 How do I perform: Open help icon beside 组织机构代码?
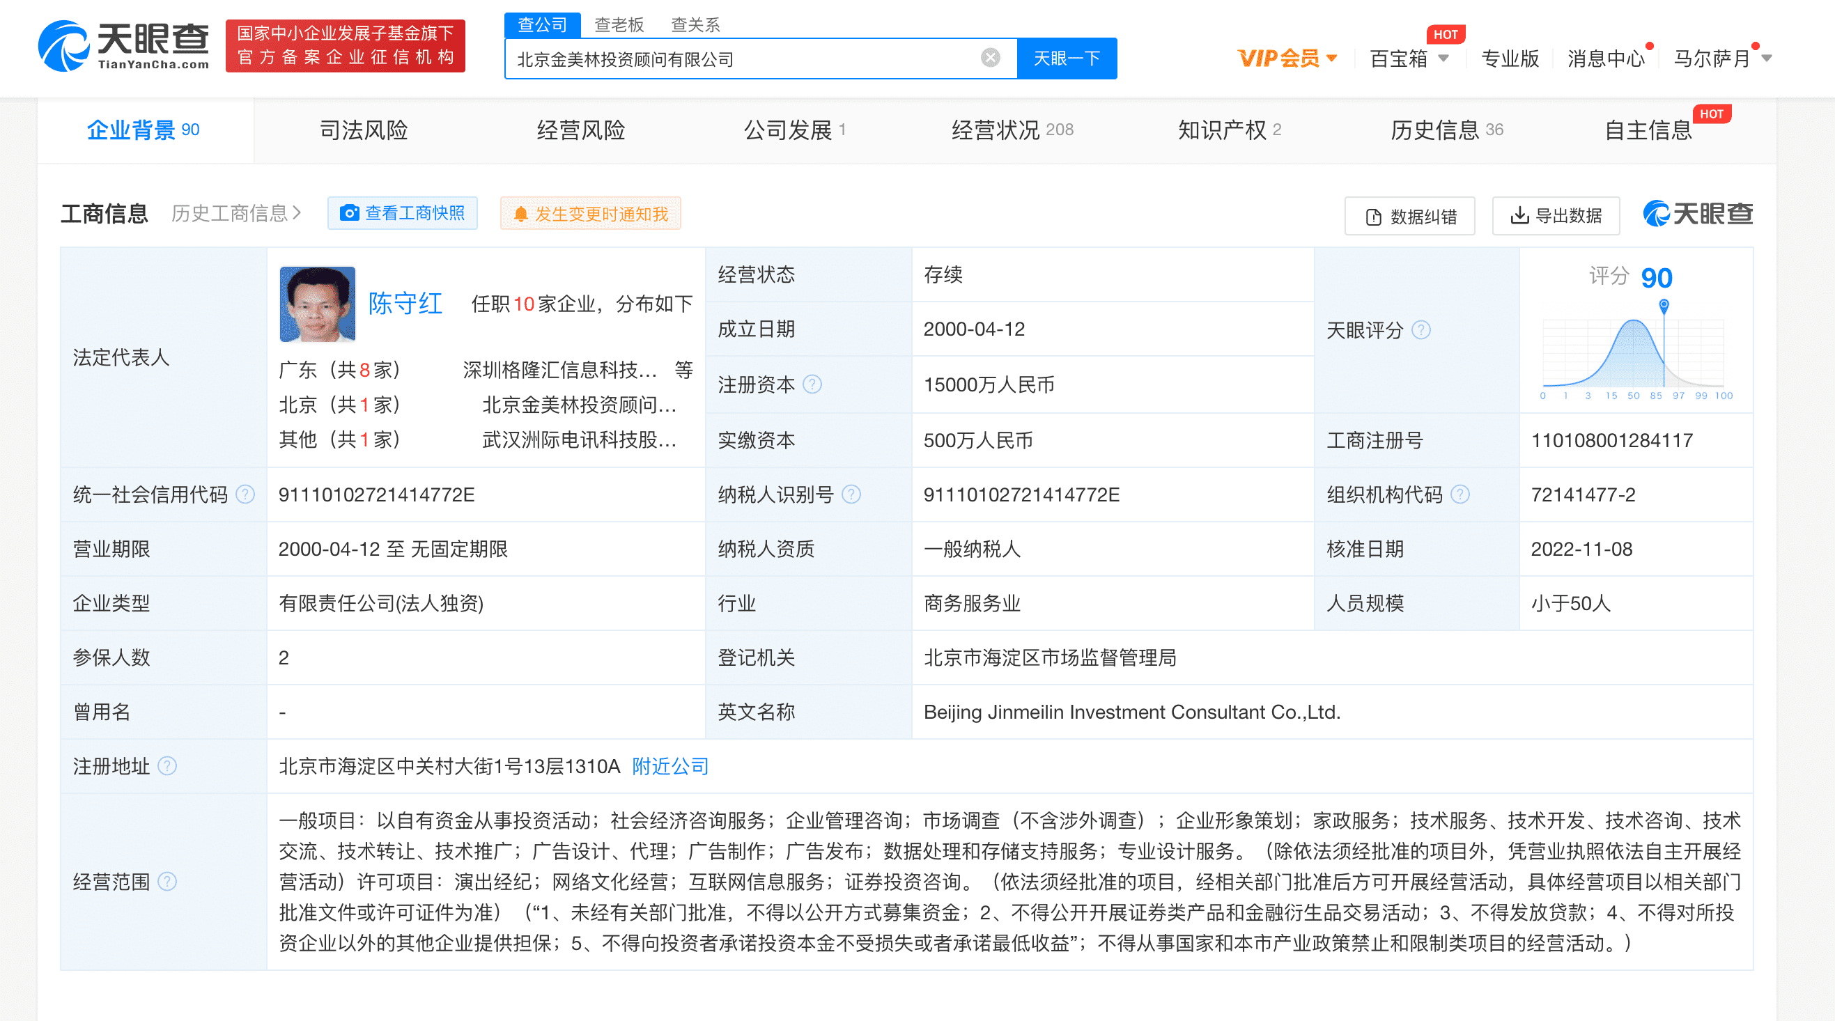(1460, 494)
